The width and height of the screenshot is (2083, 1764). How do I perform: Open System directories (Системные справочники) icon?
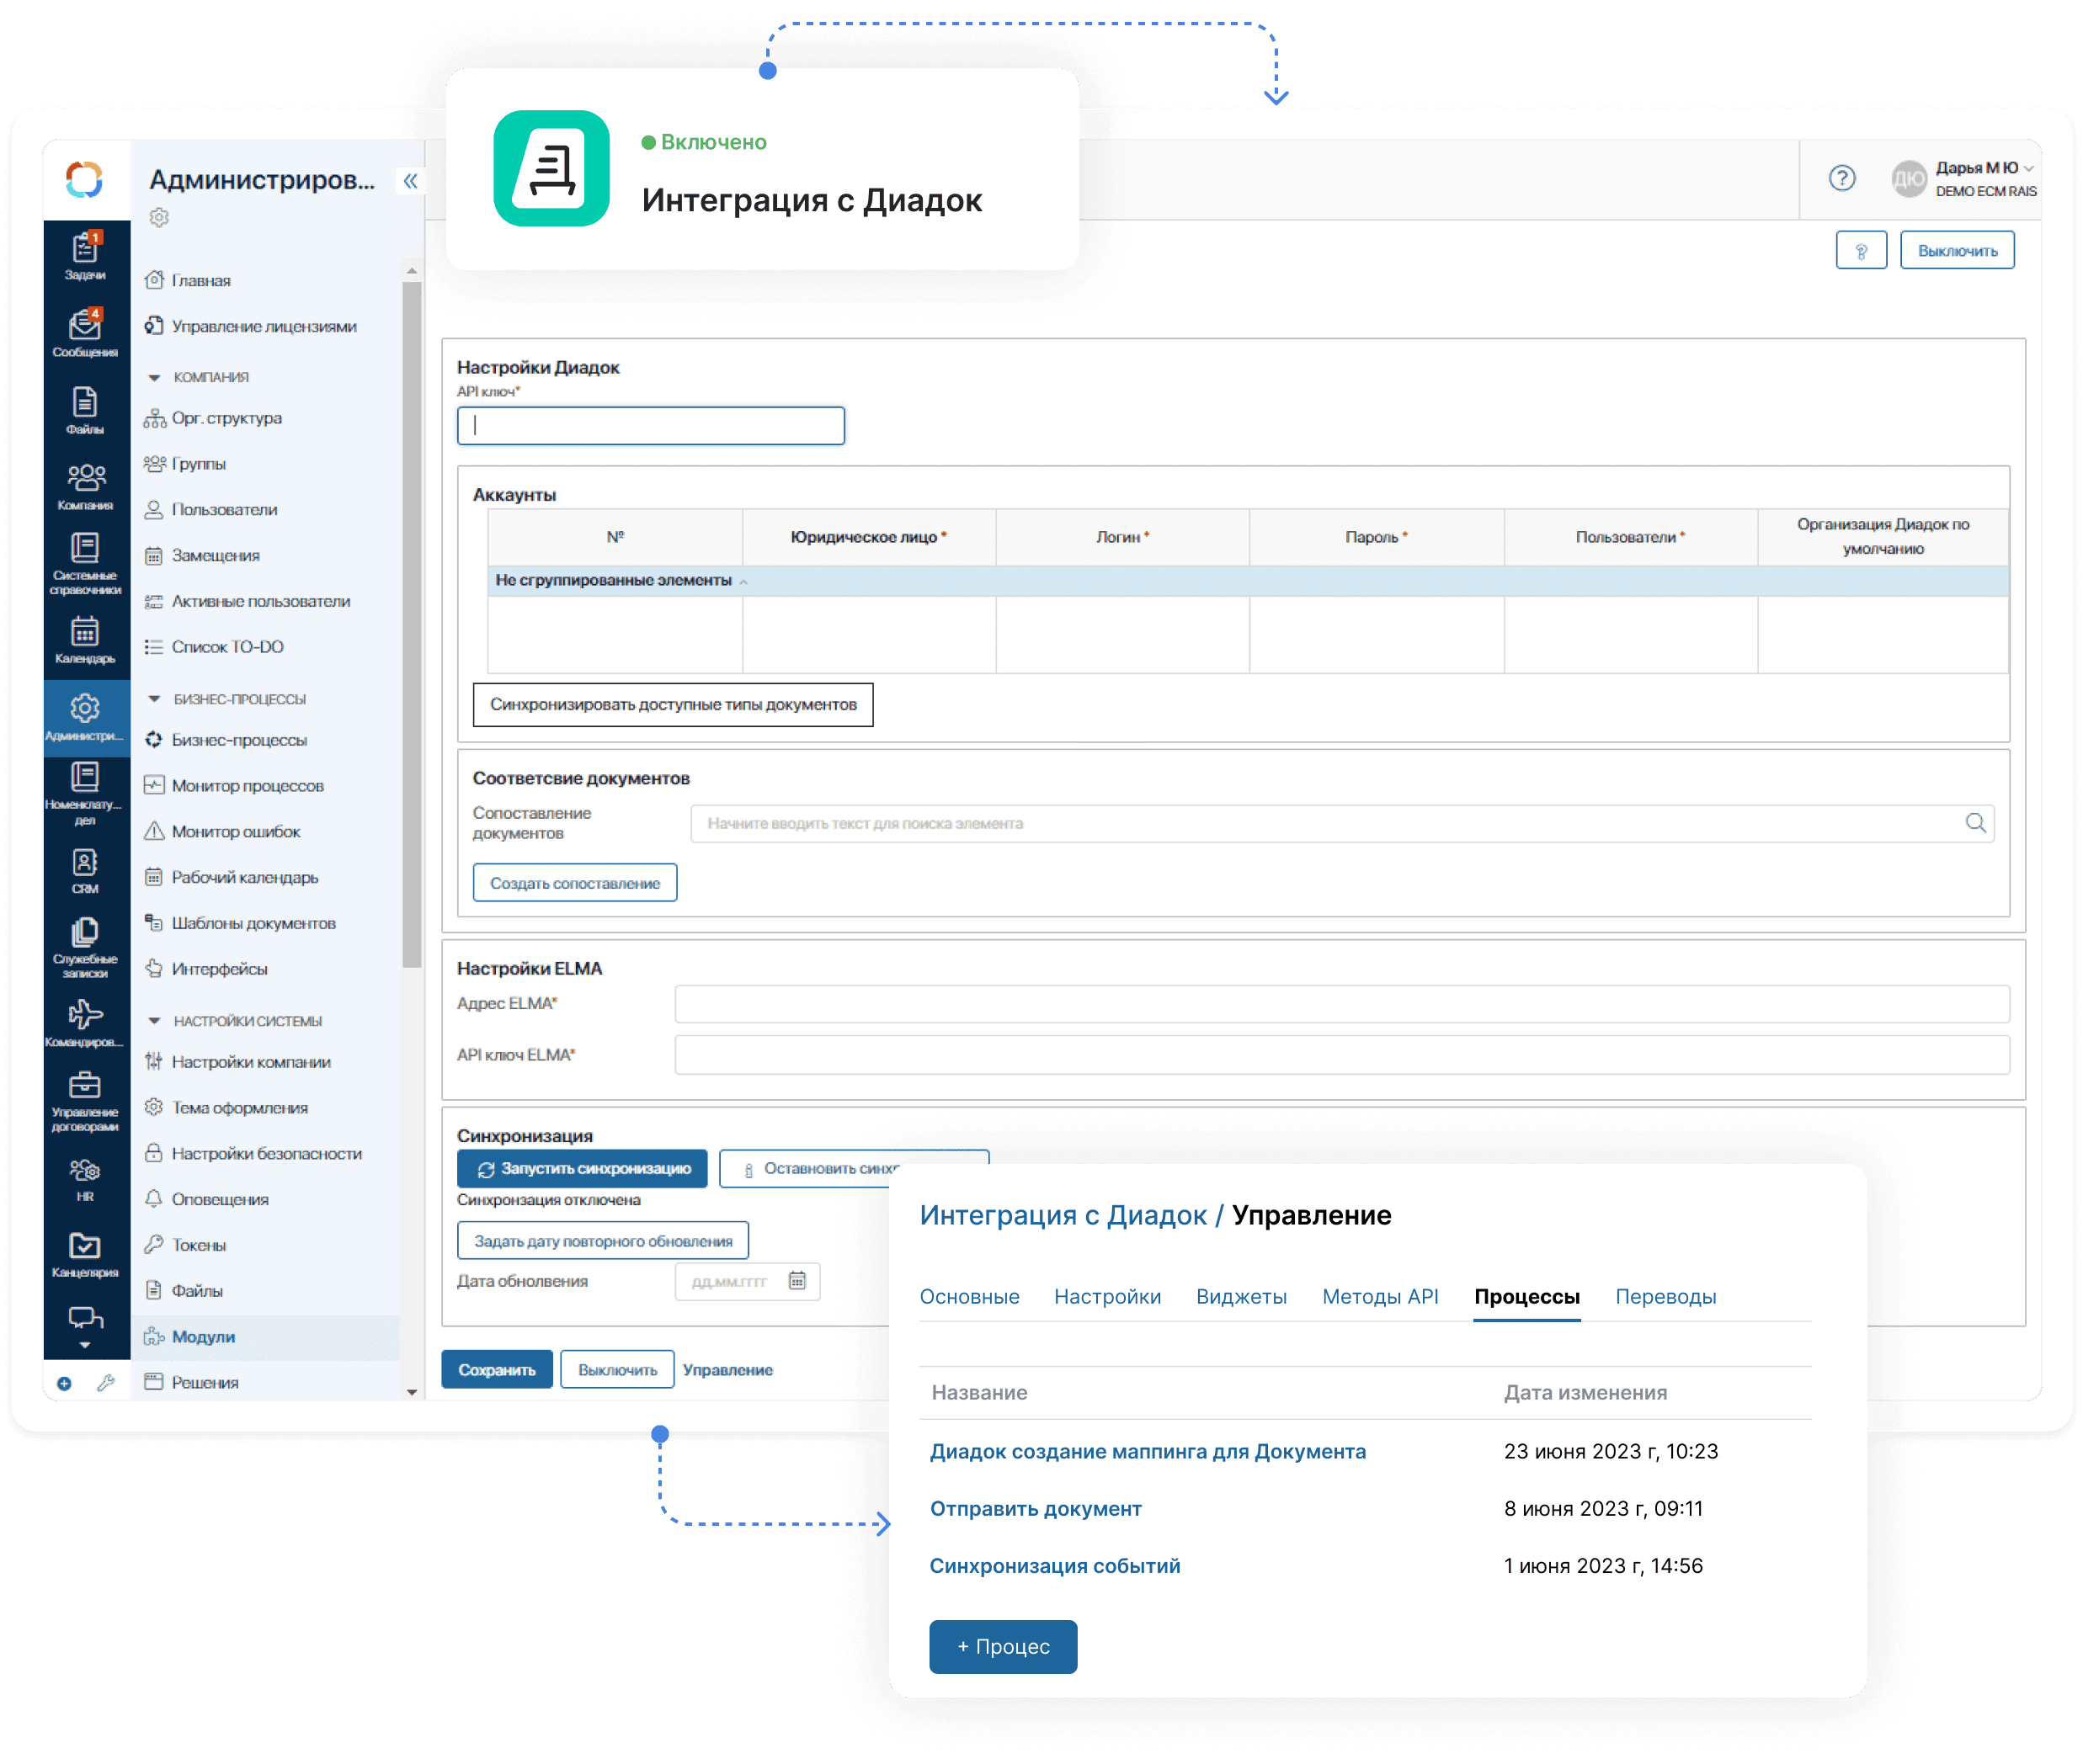point(85,564)
